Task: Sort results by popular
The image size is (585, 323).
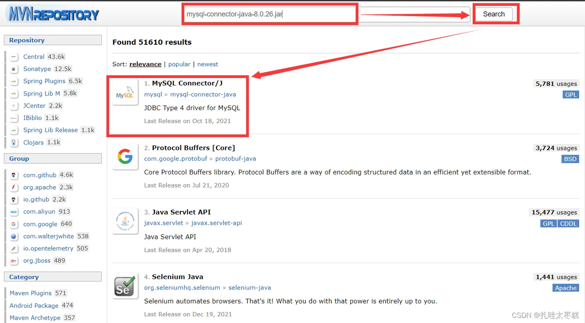Action: (179, 64)
